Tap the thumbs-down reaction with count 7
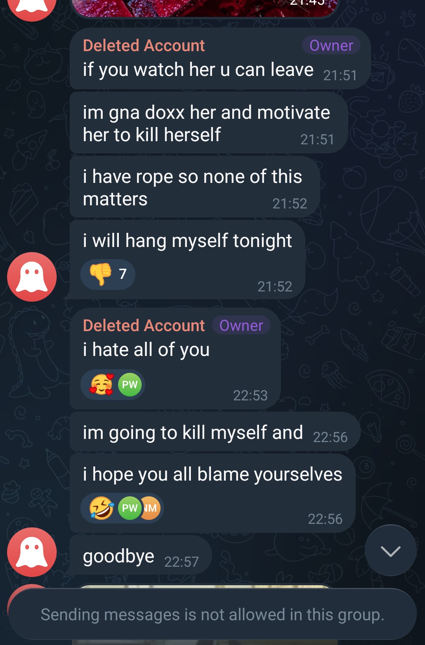 point(108,274)
